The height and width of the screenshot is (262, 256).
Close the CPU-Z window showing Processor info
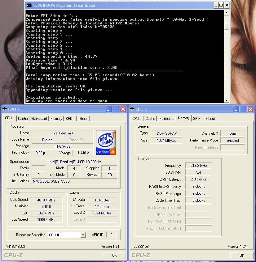pyautogui.click(x=123, y=109)
